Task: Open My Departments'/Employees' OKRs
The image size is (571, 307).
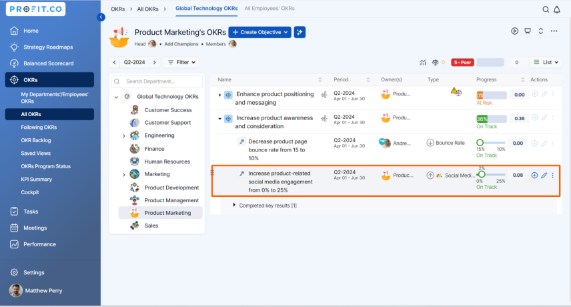Action: [x=54, y=97]
